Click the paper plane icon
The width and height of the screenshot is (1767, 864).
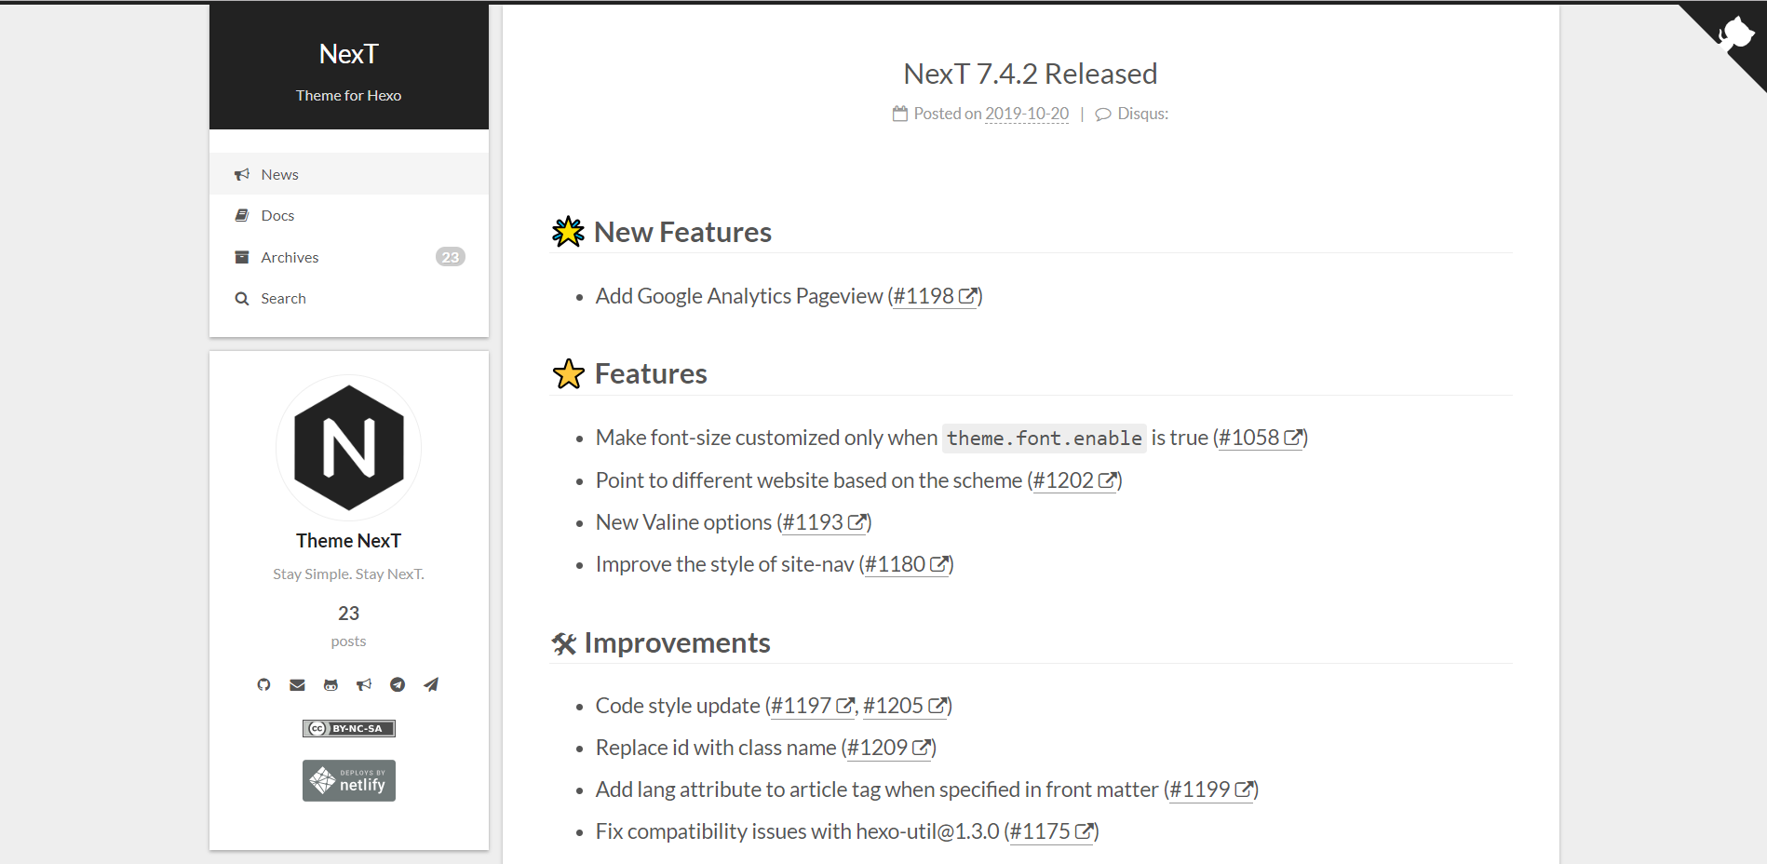[x=431, y=684]
